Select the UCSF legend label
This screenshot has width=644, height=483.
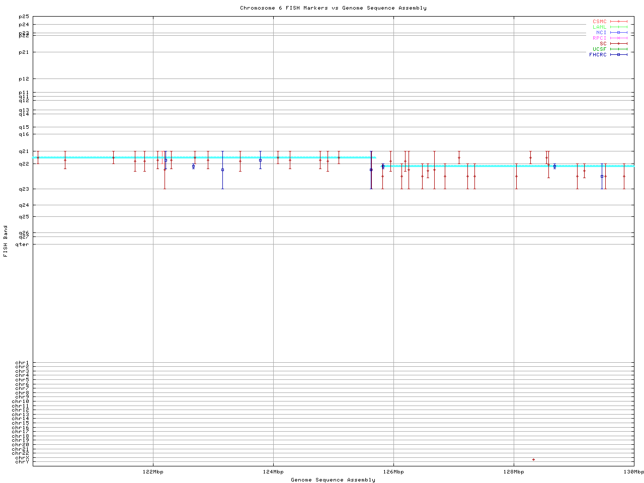(x=599, y=49)
